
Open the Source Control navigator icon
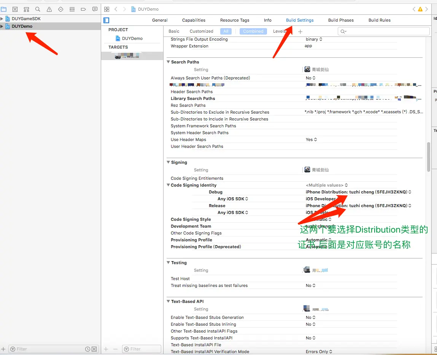[15, 9]
